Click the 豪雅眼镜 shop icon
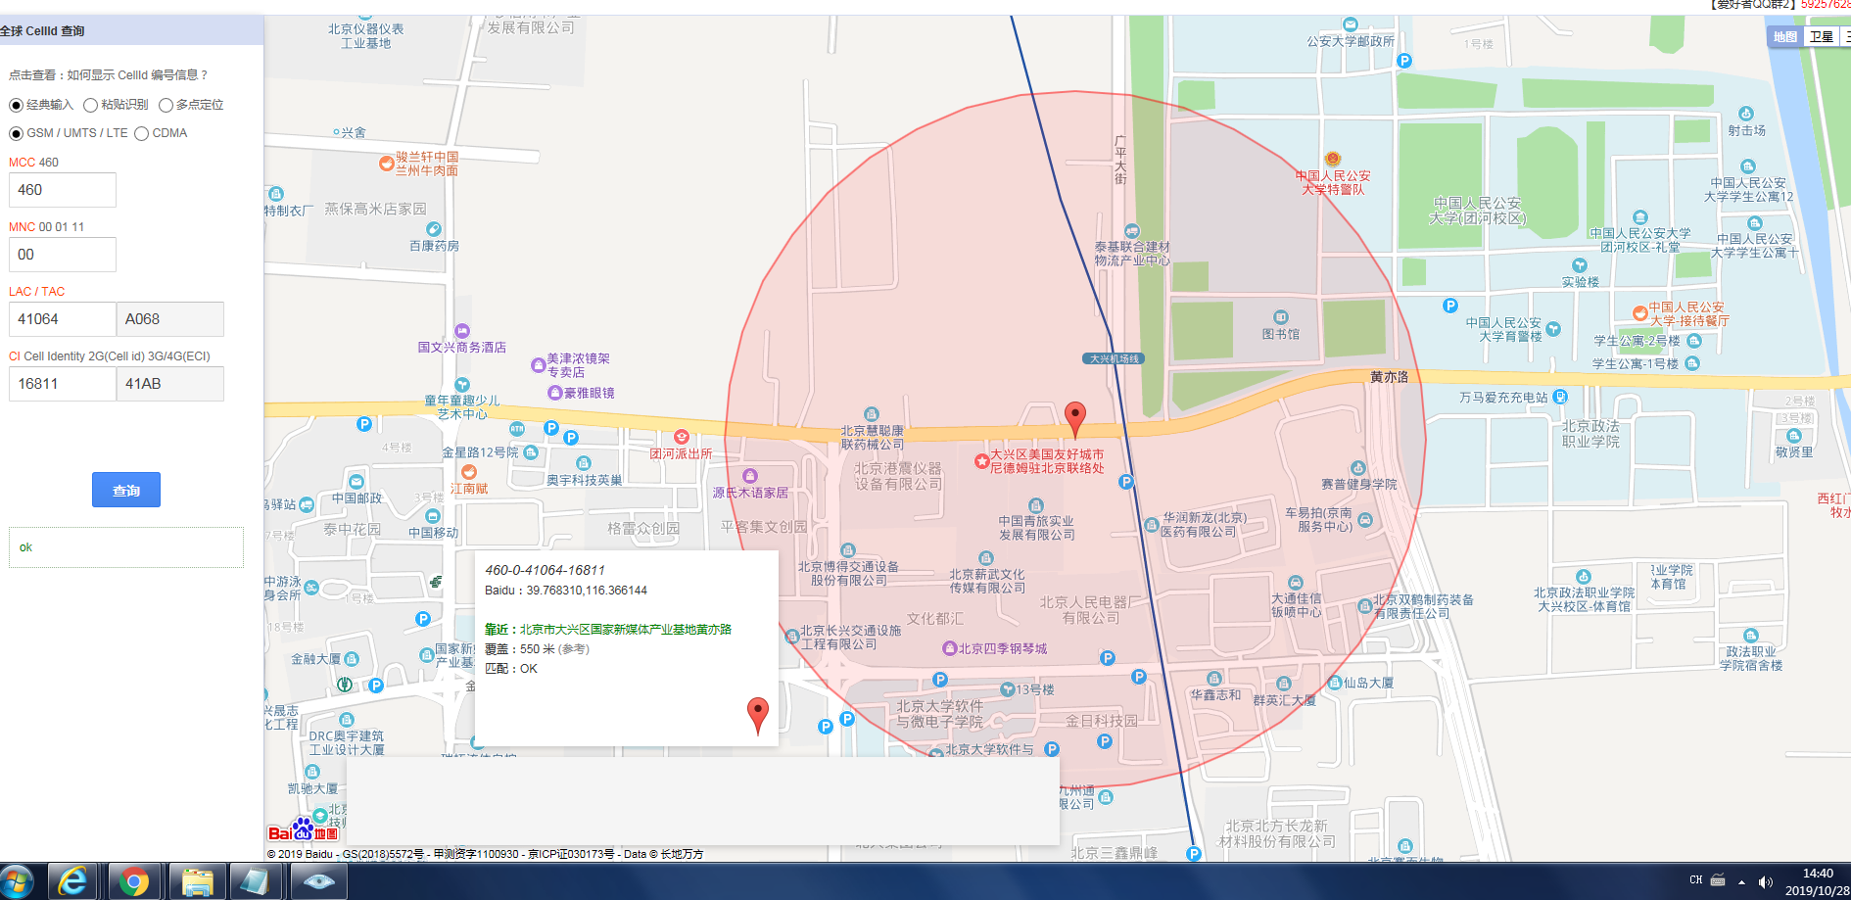The image size is (1851, 900). (555, 393)
